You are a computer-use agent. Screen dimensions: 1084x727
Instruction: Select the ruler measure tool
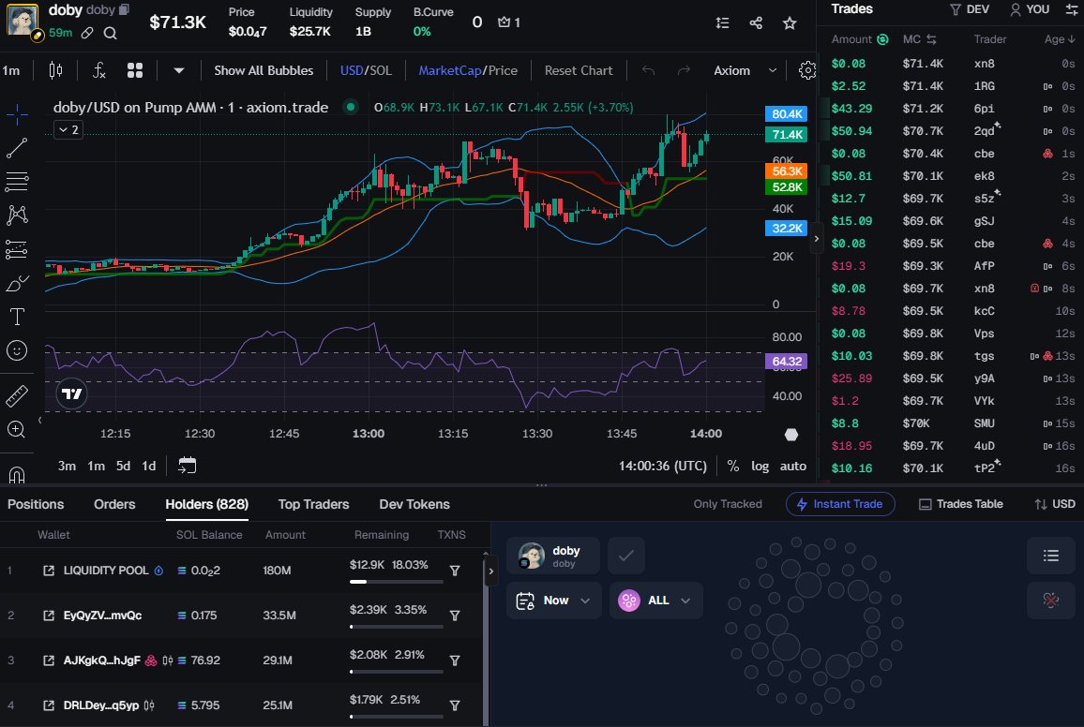click(x=17, y=395)
